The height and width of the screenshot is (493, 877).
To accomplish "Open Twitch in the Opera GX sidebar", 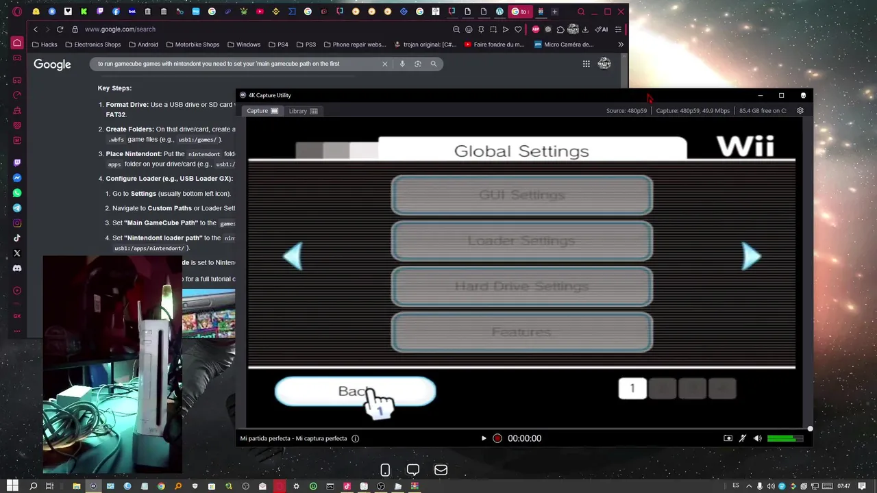I will (17, 163).
